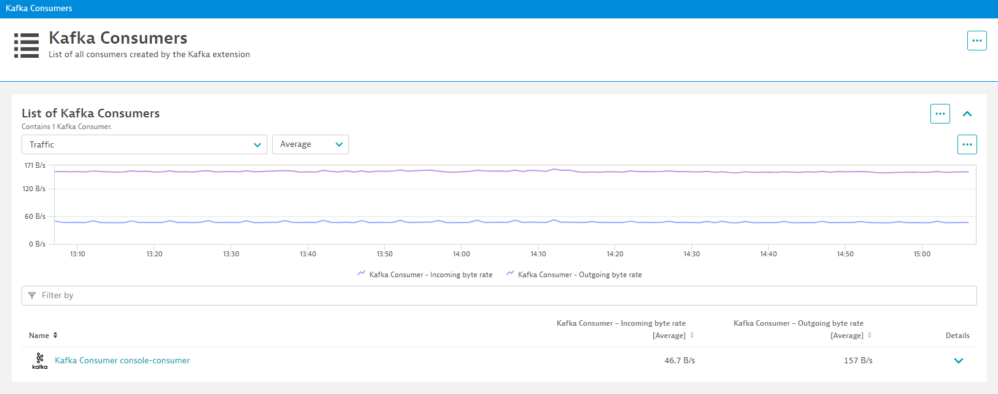Click the 46.7 B/s incoming value
The width and height of the screenshot is (998, 394).
pos(680,361)
